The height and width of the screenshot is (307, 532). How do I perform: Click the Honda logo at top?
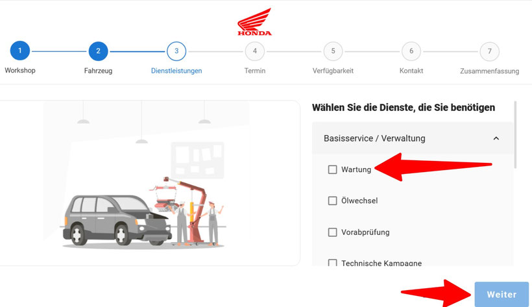pos(254,21)
